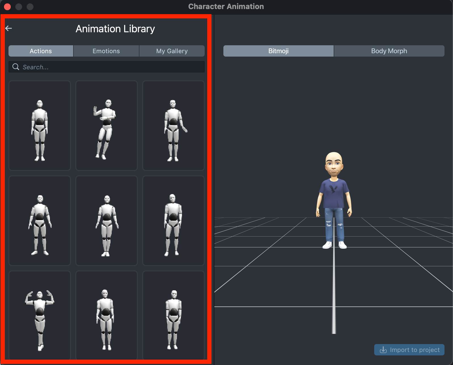Select the idle standing animation in first row
This screenshot has height=365, width=453.
tap(40, 126)
